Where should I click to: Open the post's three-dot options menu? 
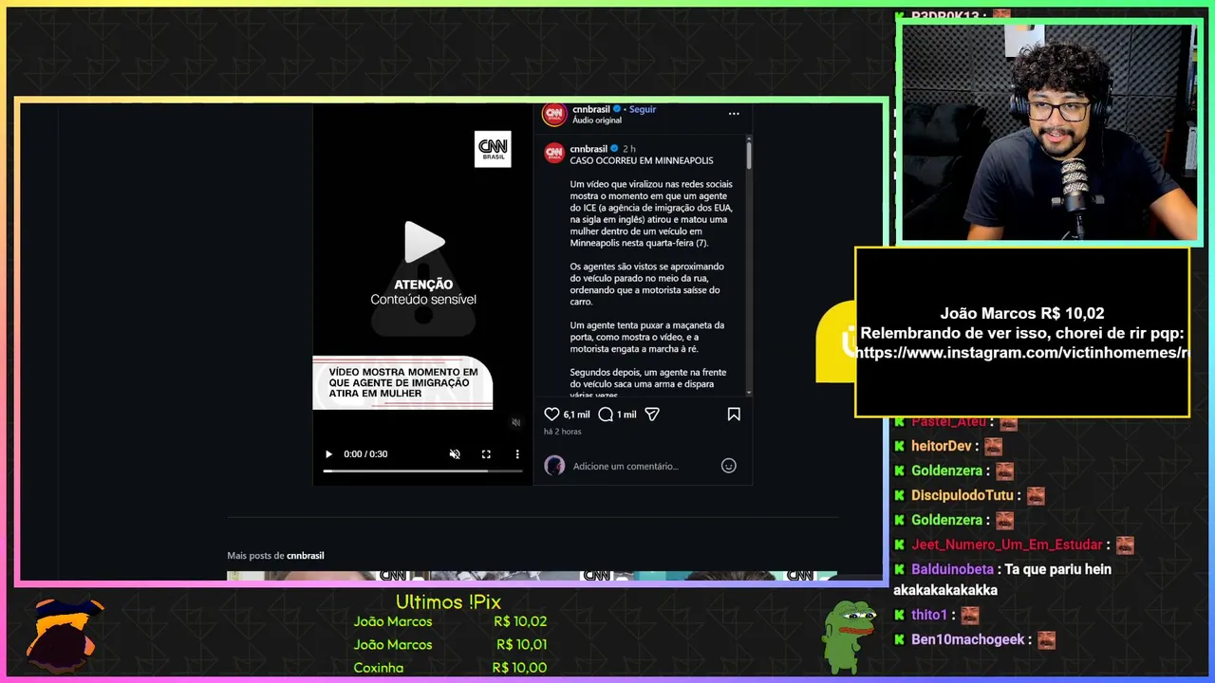(734, 113)
